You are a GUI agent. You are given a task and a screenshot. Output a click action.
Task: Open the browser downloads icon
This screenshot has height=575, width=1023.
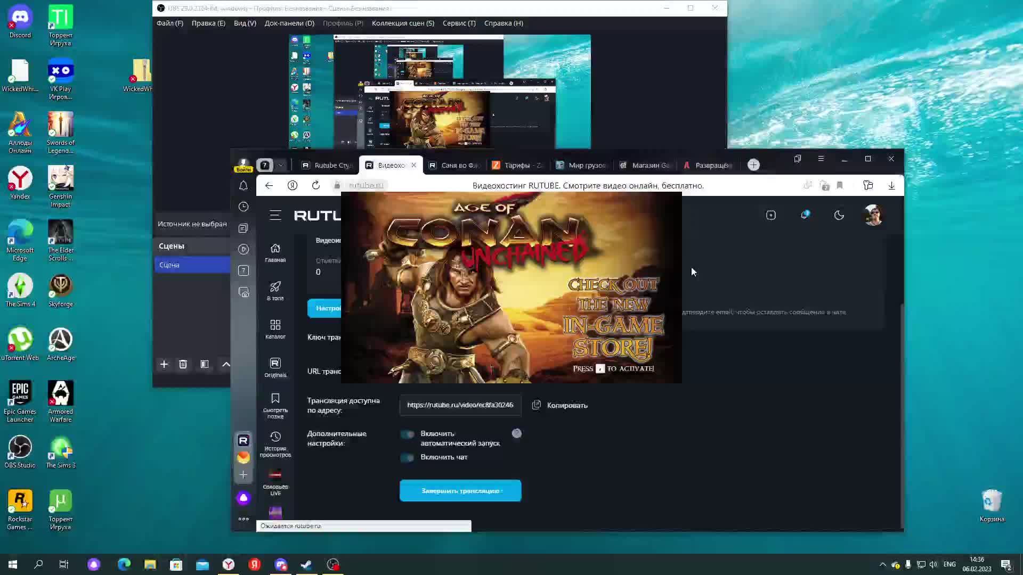click(891, 185)
